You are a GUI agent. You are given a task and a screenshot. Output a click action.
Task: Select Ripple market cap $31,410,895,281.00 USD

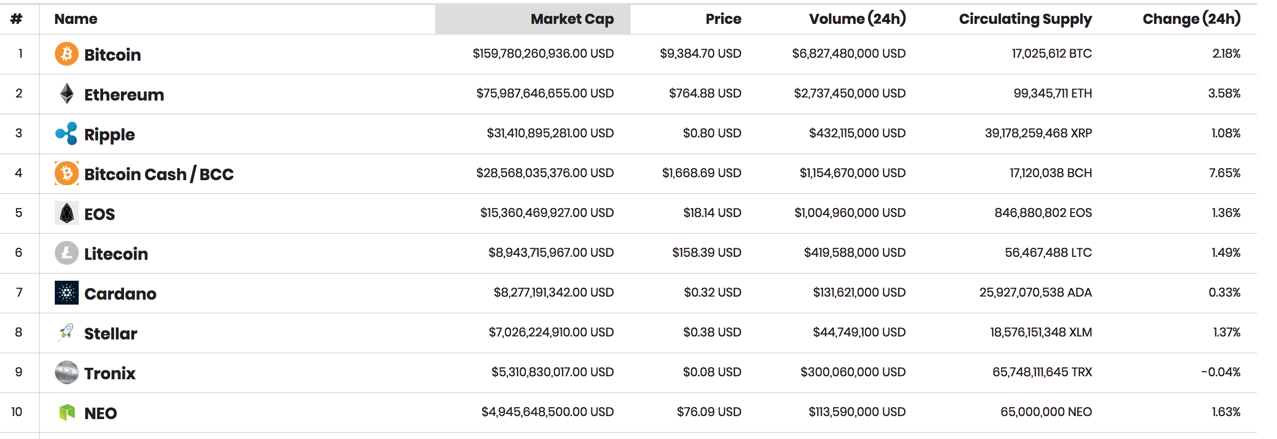coord(550,133)
